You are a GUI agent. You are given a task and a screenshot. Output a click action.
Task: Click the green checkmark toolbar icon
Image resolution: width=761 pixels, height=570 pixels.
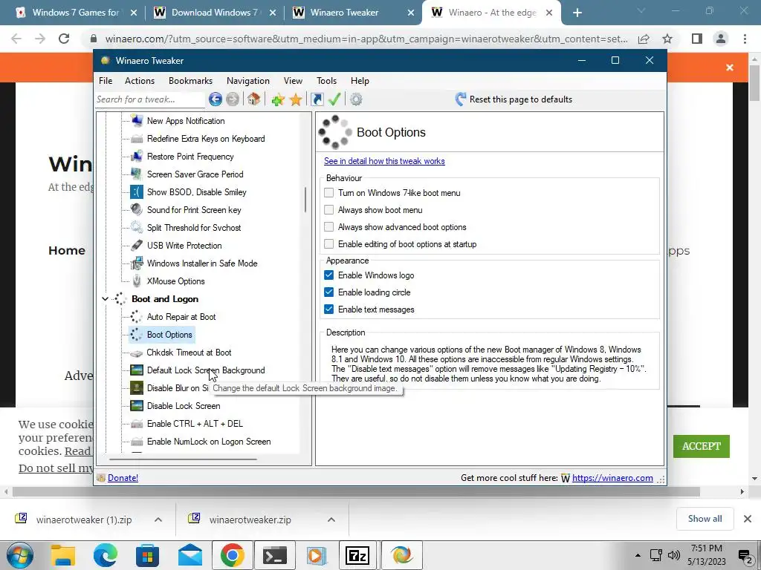[334, 99]
